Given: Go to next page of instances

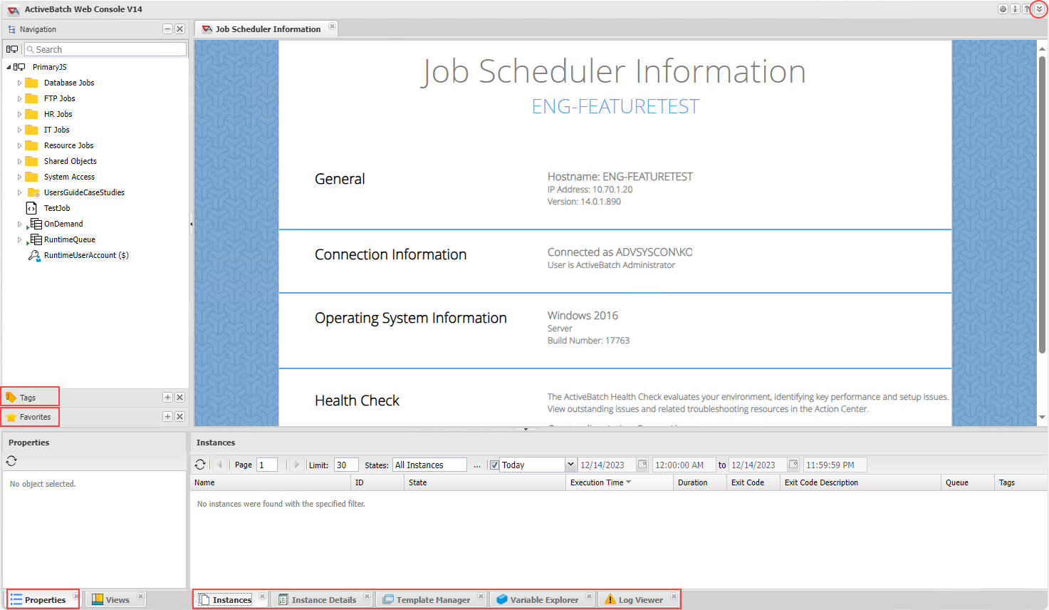Looking at the screenshot, I should (x=297, y=465).
